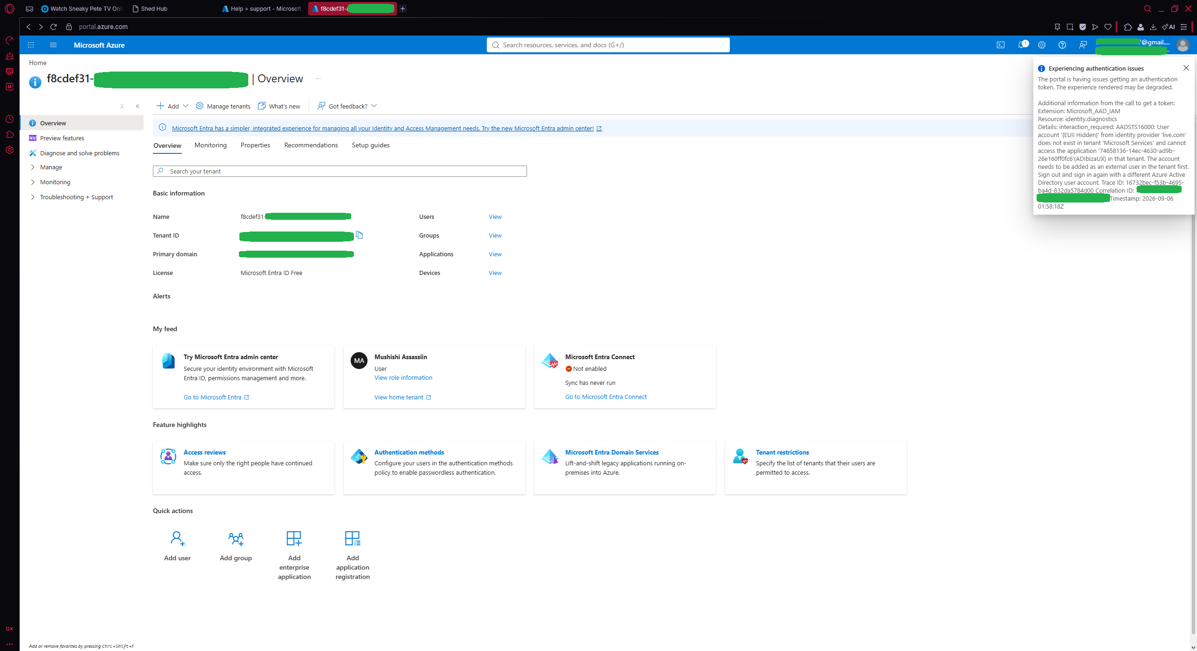Viewport: 1197px width, 651px height.
Task: Open the Opera menu logo
Action: (x=9, y=8)
